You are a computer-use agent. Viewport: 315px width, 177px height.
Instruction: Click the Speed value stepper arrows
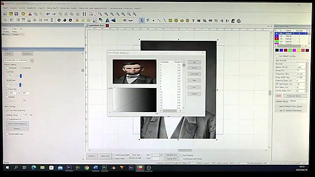pyautogui.click(x=307, y=67)
